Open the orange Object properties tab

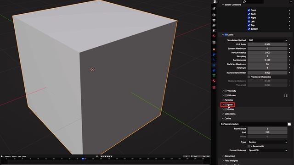(214, 49)
